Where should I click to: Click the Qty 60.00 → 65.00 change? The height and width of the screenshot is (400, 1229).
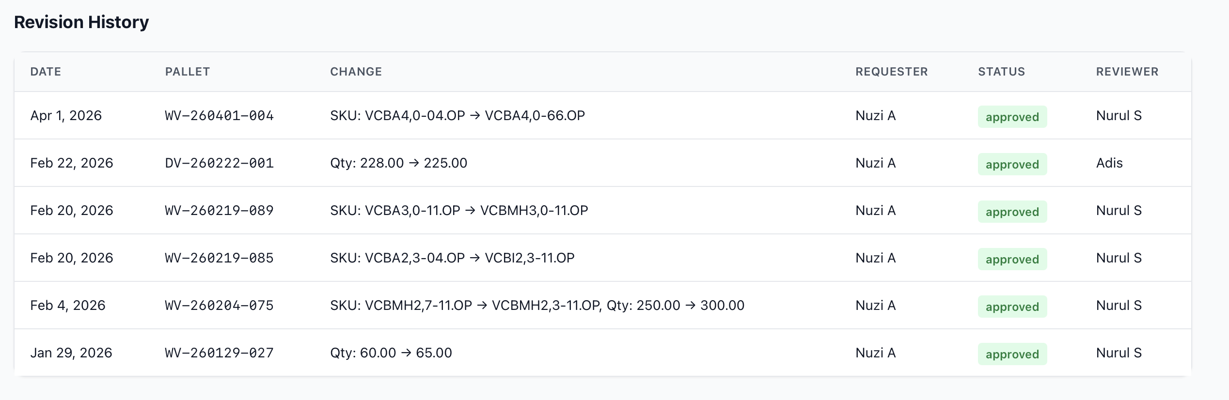tap(391, 353)
